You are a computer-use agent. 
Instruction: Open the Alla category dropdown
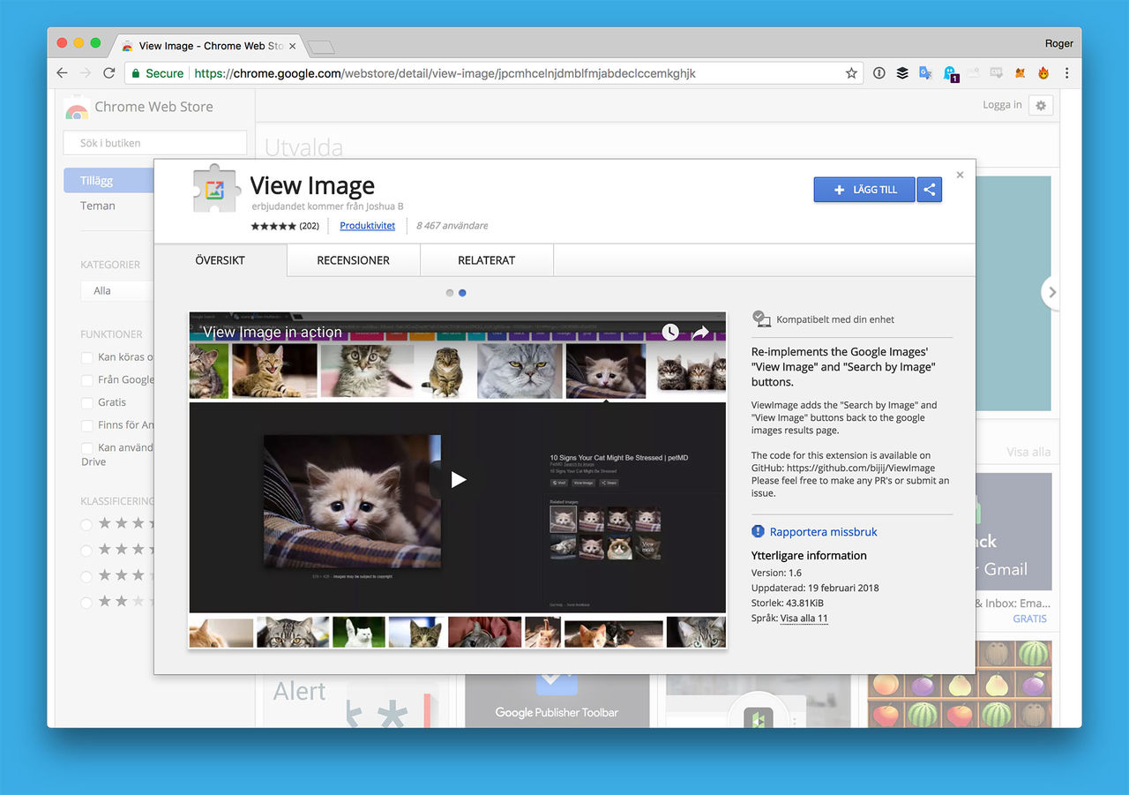[x=117, y=290]
